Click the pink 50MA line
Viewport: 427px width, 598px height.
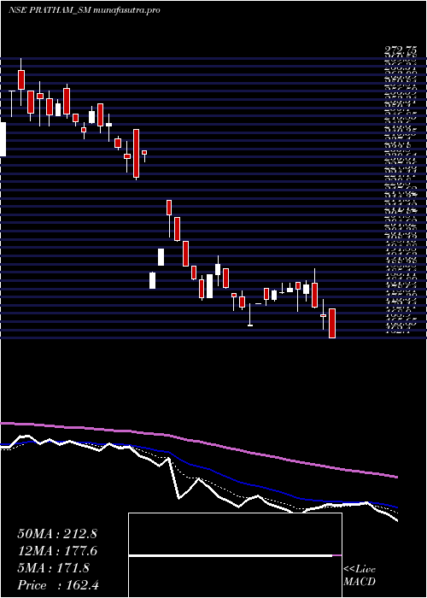click(198, 442)
